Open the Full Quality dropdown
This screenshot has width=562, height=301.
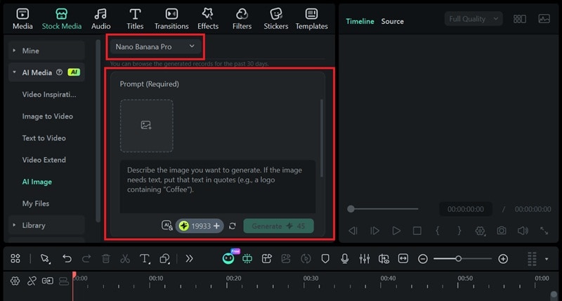click(x=473, y=19)
